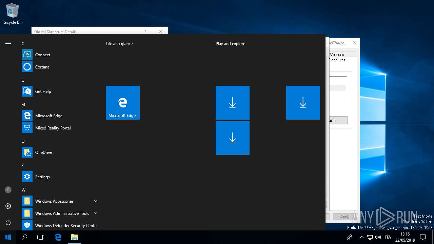Open the user account icon in Start
This screenshot has width=434, height=244.
8,190
